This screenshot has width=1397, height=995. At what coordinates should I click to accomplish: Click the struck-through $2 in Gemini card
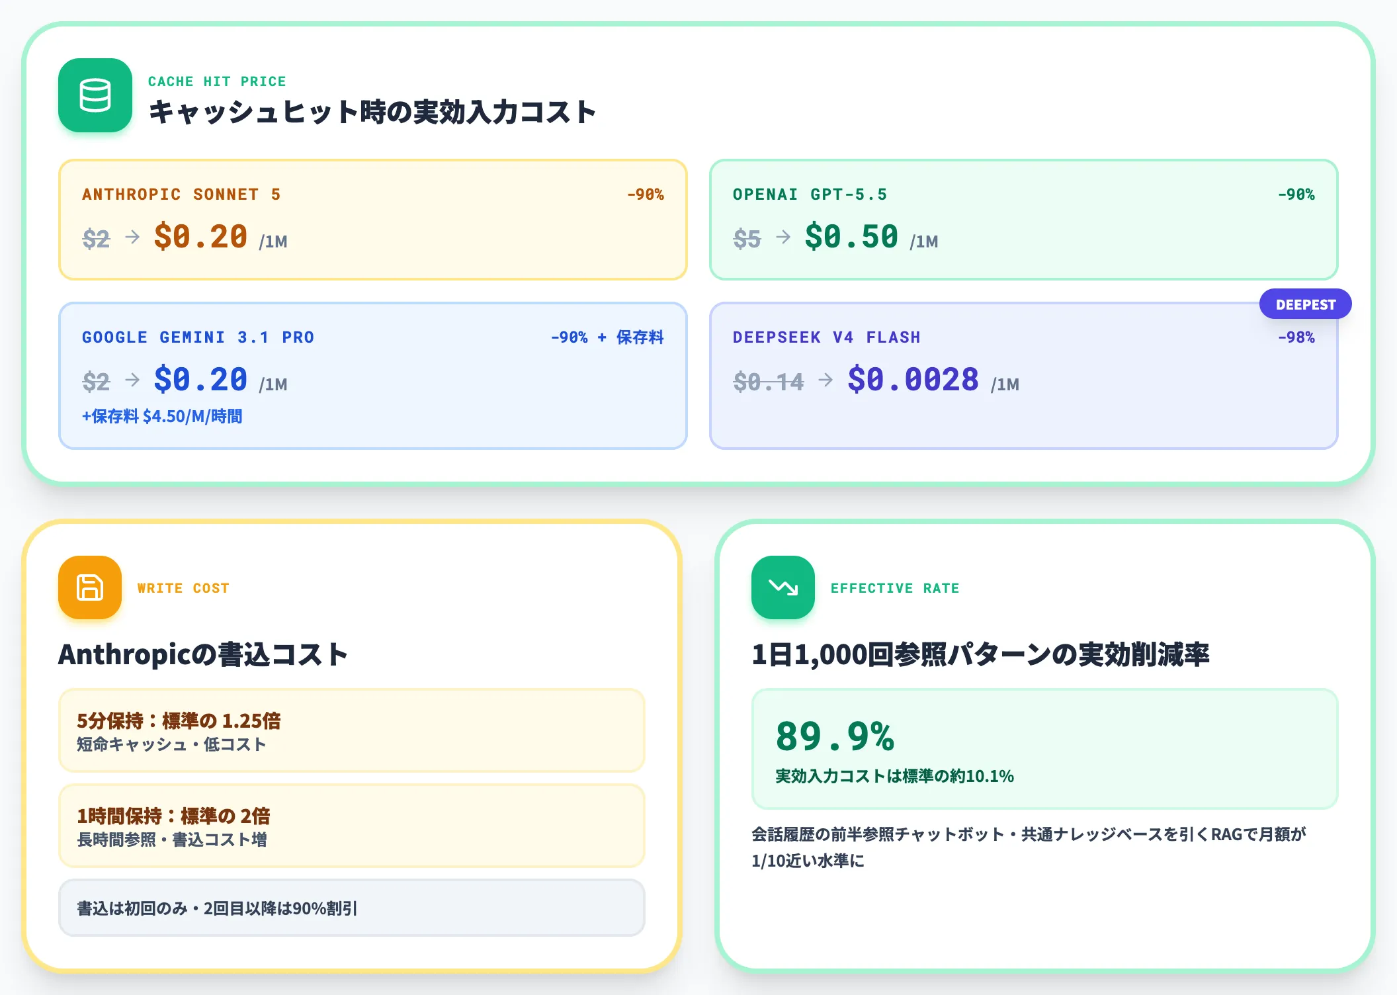click(97, 382)
